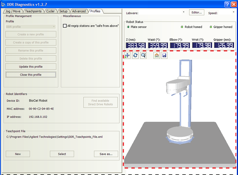Select the pan/move view tool

[x=127, y=55]
